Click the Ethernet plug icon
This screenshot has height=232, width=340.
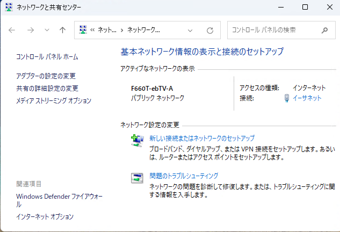[287, 98]
